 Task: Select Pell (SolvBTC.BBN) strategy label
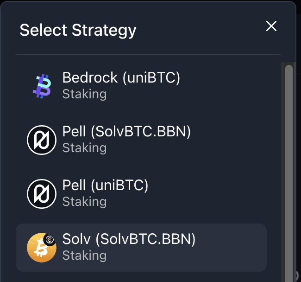(x=126, y=132)
